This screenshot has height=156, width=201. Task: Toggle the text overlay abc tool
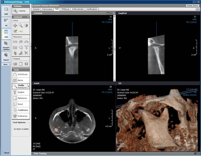click(x=21, y=31)
